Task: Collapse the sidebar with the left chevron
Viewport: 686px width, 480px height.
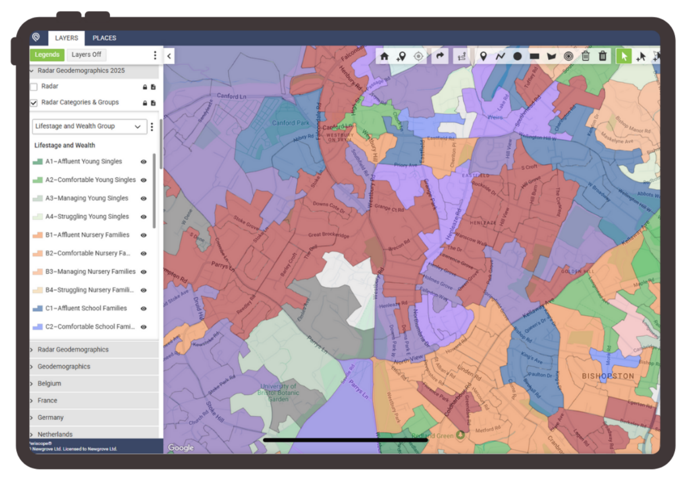Action: coord(168,56)
